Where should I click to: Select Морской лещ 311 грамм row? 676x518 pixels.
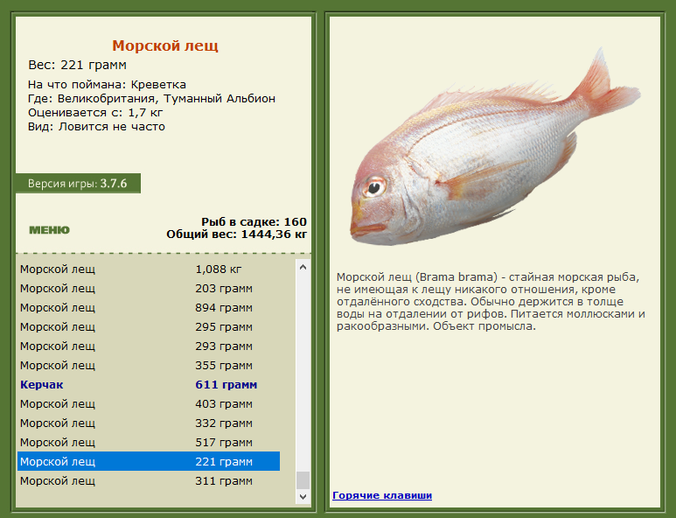click(149, 481)
